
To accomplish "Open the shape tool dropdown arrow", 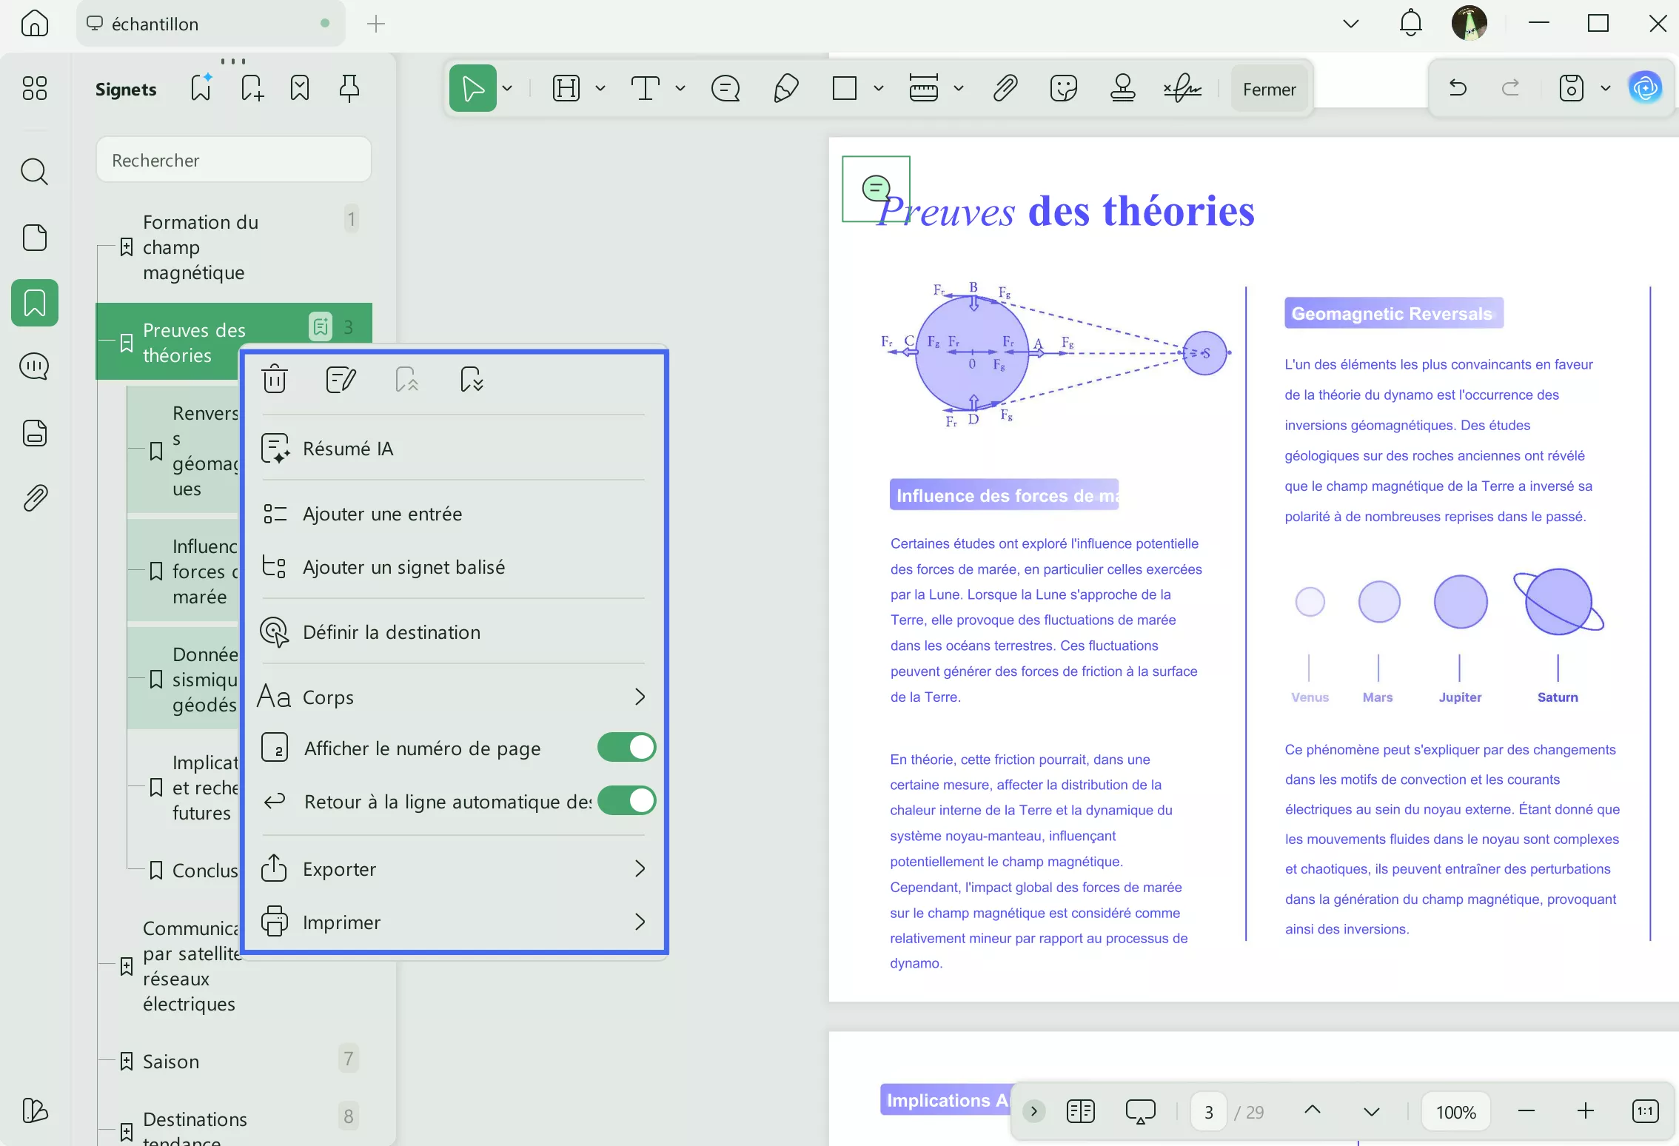I will pyautogui.click(x=879, y=88).
